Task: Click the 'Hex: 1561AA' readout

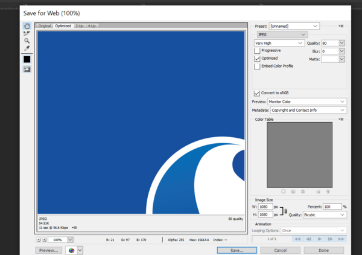Action: coord(199,240)
